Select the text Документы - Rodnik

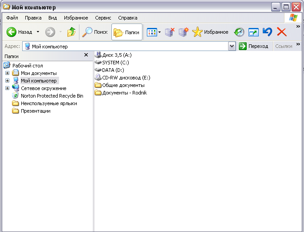124,93
